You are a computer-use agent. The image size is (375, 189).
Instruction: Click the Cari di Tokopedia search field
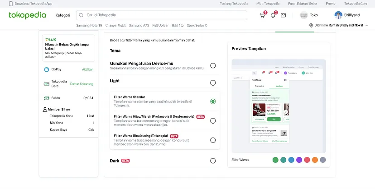coord(161,15)
